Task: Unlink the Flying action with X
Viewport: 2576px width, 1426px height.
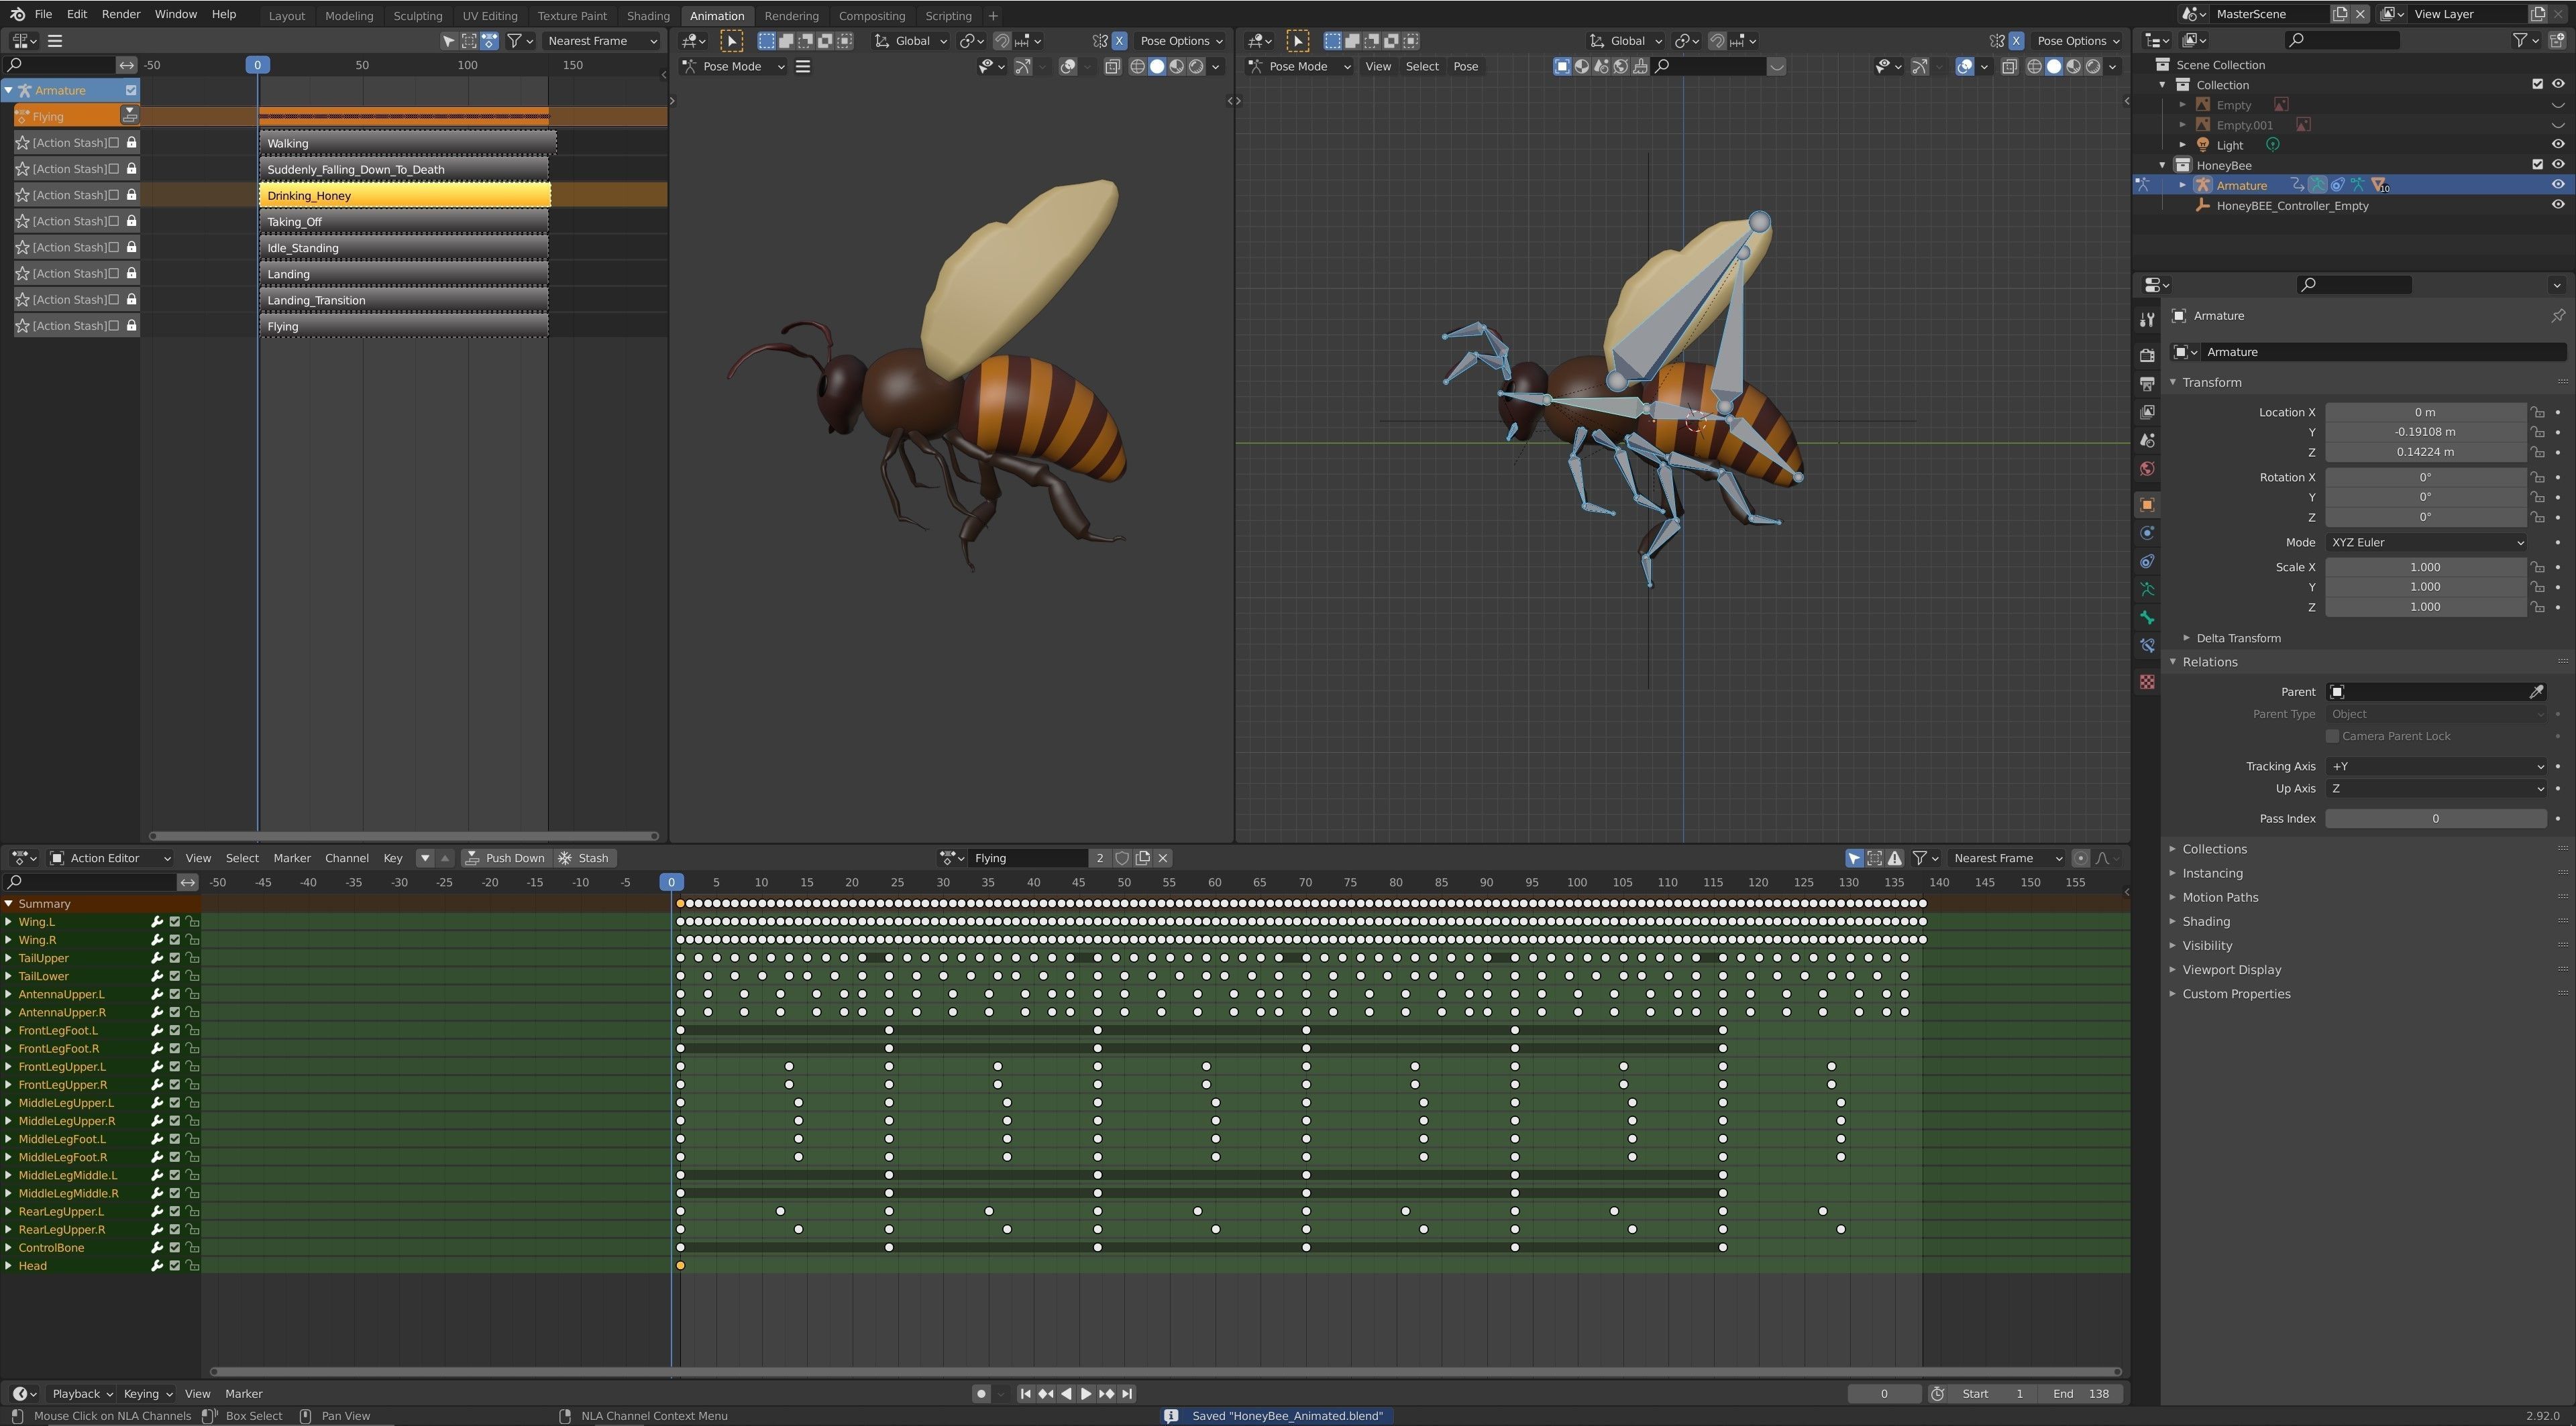Action: coord(1163,857)
